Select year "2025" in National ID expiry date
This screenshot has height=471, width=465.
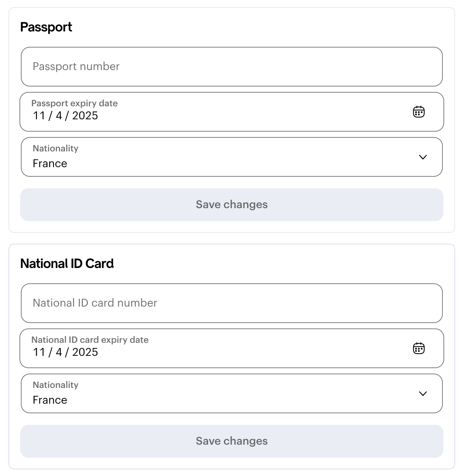85,352
